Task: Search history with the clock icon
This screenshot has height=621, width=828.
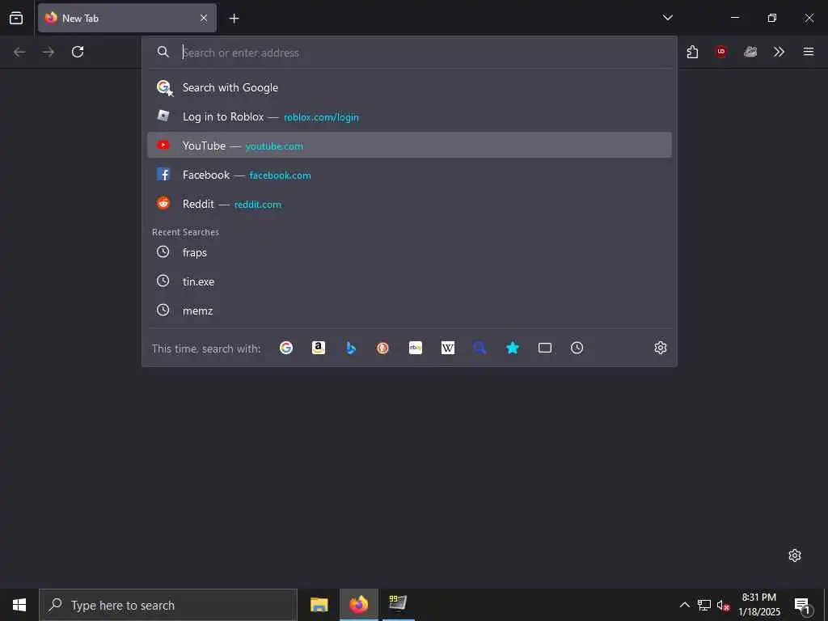Action: (x=577, y=348)
